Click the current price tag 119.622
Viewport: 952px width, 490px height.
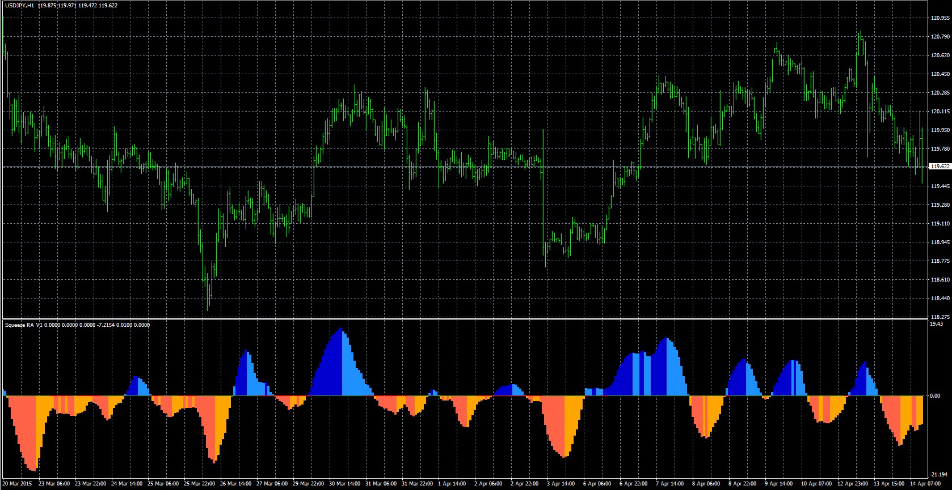tap(940, 167)
